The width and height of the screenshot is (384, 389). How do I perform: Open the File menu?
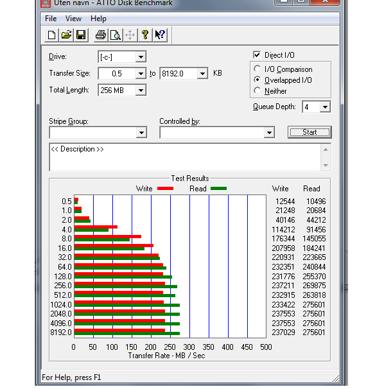pyautogui.click(x=51, y=19)
